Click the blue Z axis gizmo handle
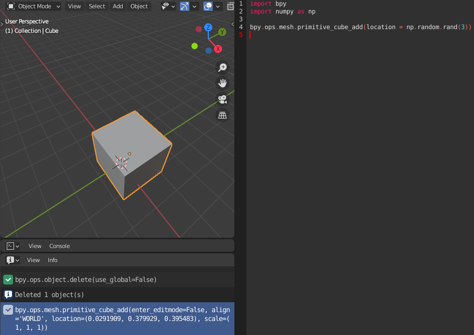The width and height of the screenshot is (474, 335). coord(208,27)
